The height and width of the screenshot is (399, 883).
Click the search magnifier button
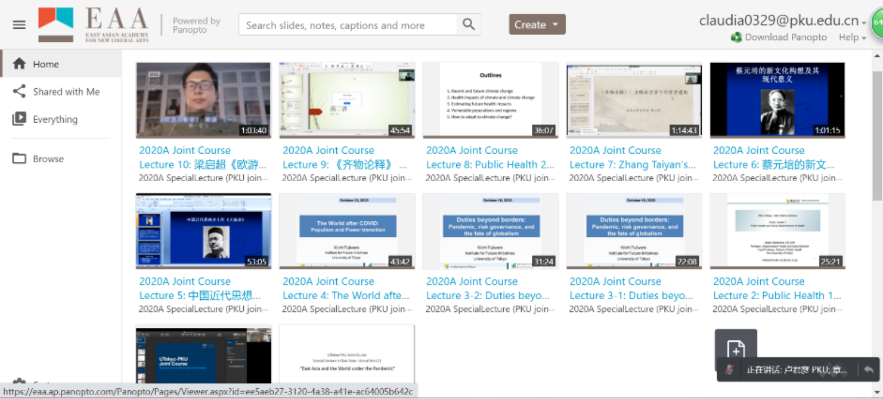[469, 25]
